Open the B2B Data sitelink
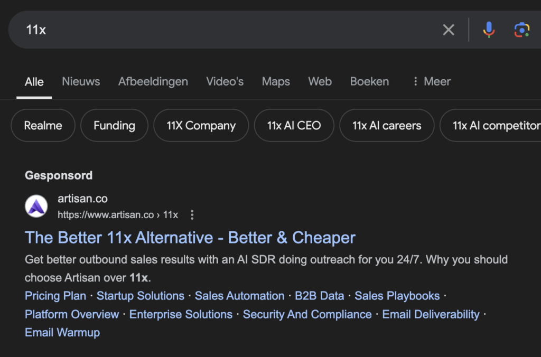541x357 pixels. point(320,296)
